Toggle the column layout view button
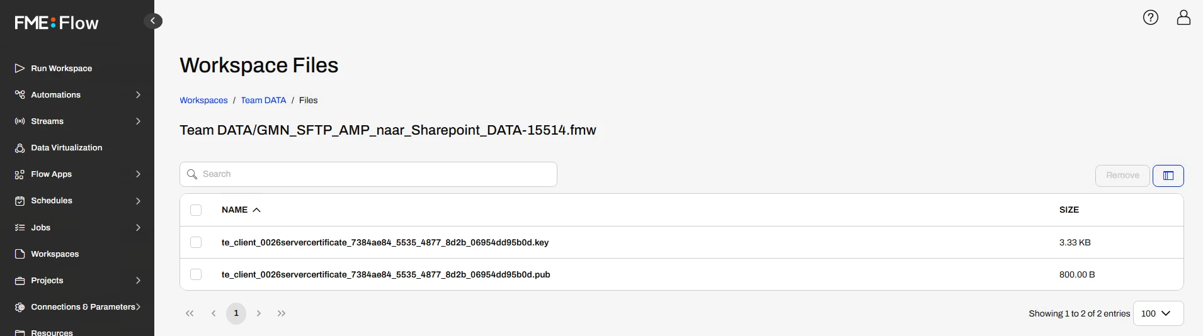1203x336 pixels. (1168, 176)
